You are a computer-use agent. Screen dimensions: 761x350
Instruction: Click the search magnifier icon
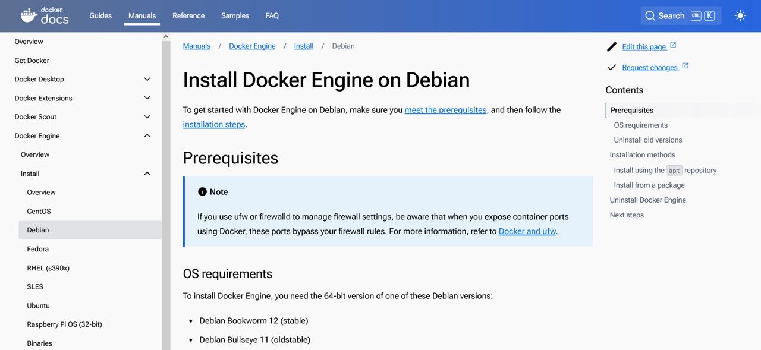[650, 16]
